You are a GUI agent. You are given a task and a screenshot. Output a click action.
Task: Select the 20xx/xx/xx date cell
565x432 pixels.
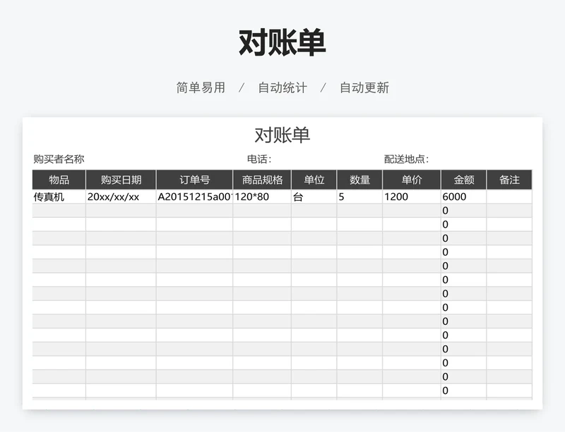pos(121,197)
